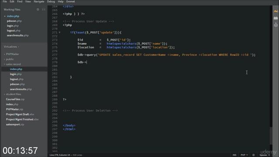Image resolution: width=279 pixels, height=157 pixels.
Task: Open the PHP language mode dropdown
Action: [x=244, y=155]
